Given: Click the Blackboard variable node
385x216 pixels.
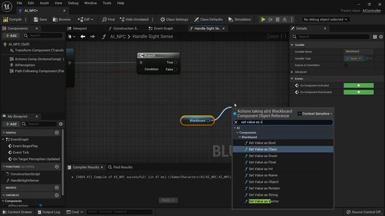Looking at the screenshot, I should (x=197, y=121).
